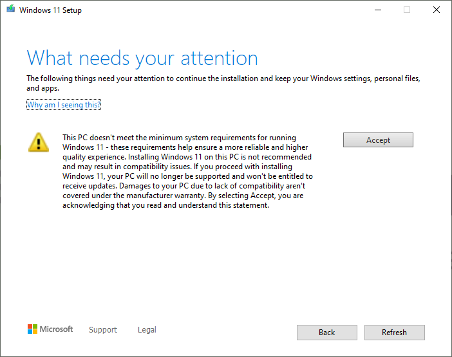Click the yellow warning triangle icon
The image size is (452, 357).
point(39,142)
